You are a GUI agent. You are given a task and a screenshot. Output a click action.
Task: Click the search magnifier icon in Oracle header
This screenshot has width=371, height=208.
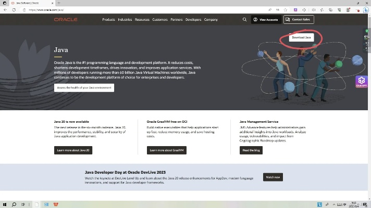[x=244, y=19]
